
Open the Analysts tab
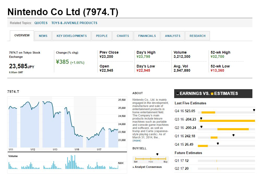pyautogui.click(x=173, y=36)
